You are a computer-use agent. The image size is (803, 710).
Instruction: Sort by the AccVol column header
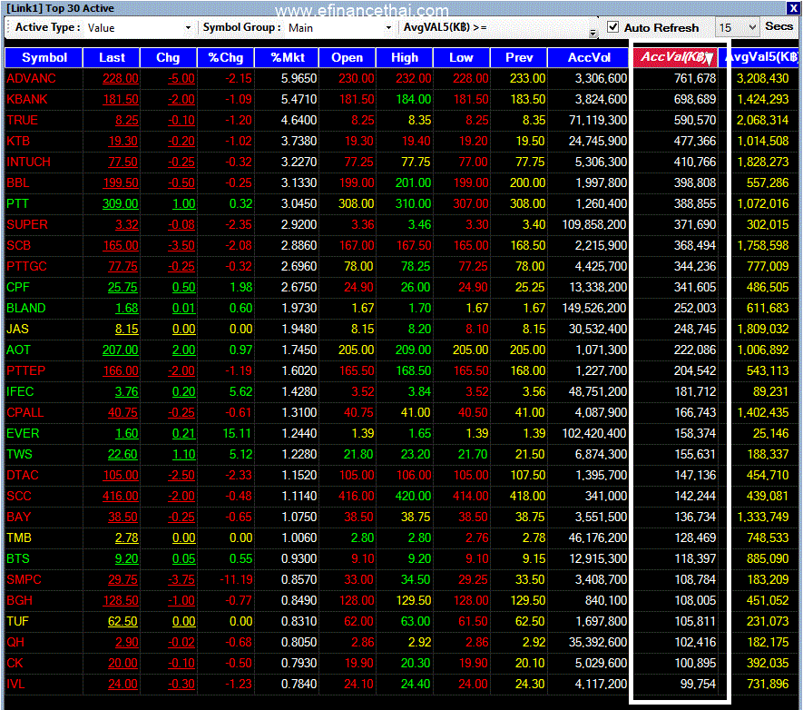588,57
